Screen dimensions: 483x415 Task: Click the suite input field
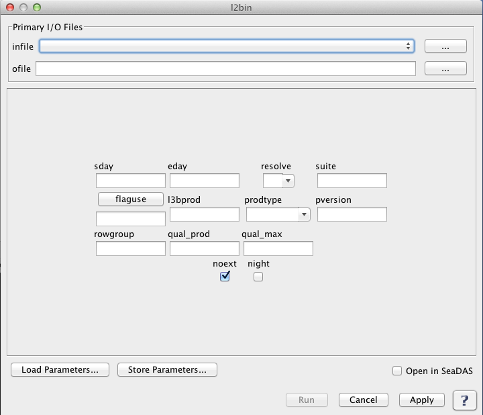(352, 181)
